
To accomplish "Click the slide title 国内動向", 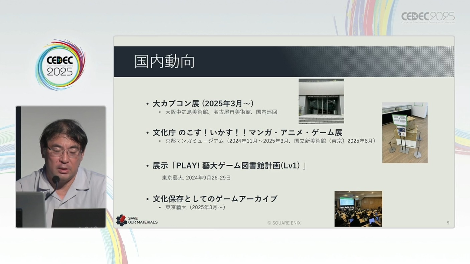I will click(164, 61).
